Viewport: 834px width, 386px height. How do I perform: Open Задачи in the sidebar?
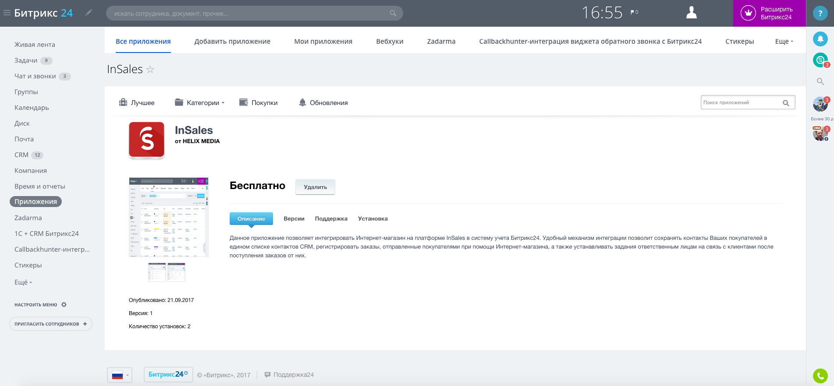pyautogui.click(x=26, y=60)
